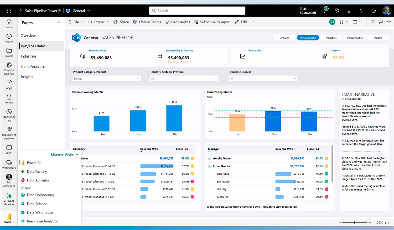Screen dimensions: 394x230
Task: Click the fit to page icon
Action: [387, 223]
